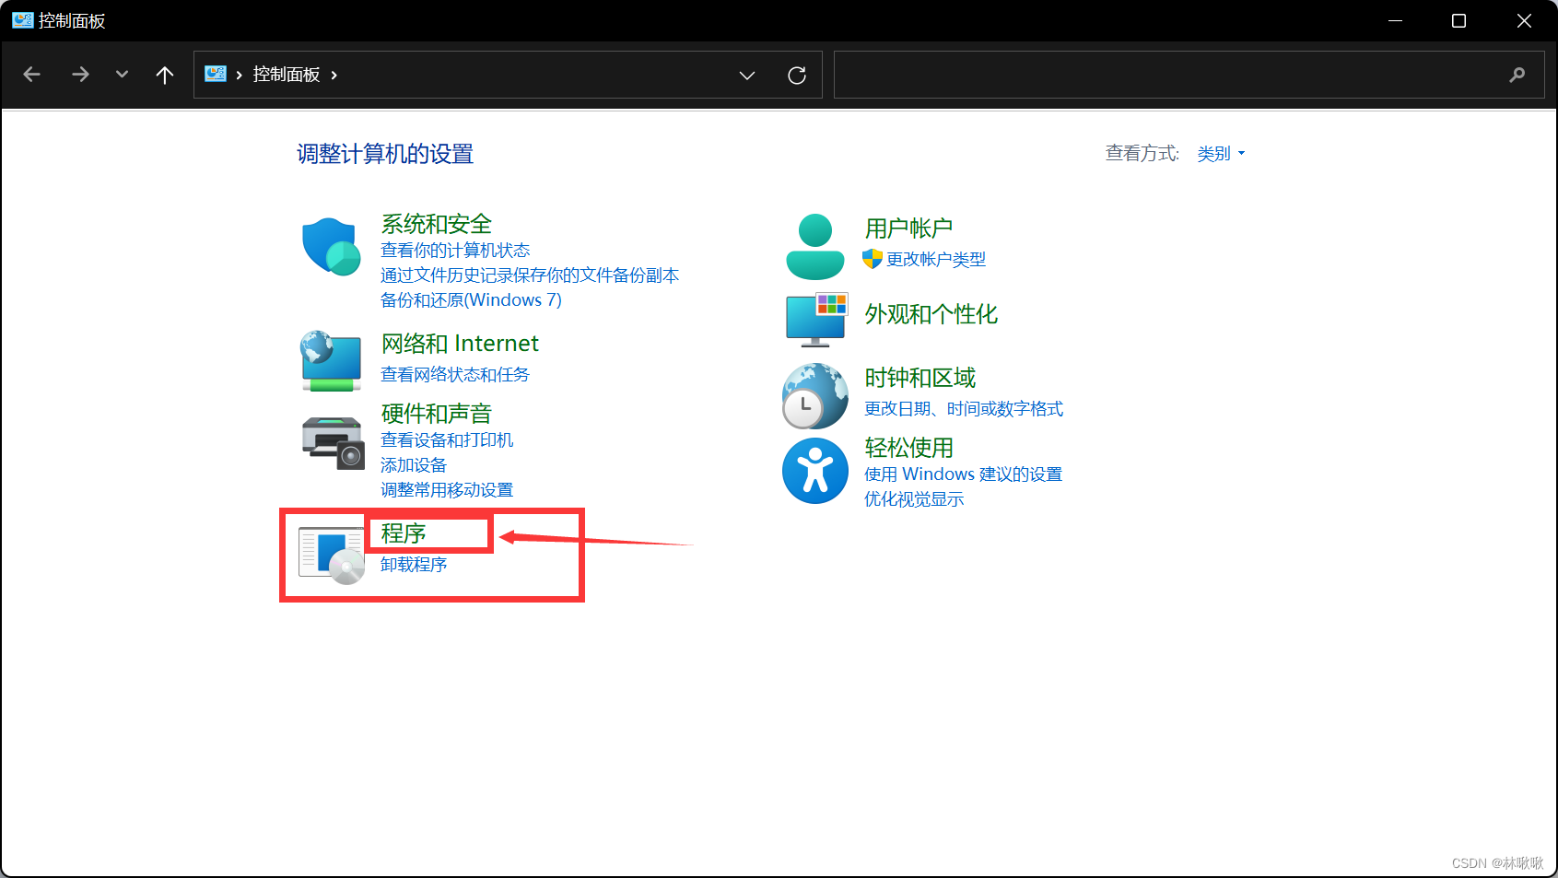
Task: Open 硬件和声音 category
Action: 437,414
